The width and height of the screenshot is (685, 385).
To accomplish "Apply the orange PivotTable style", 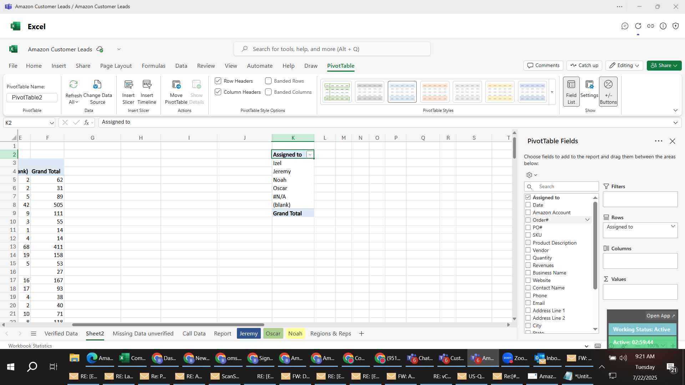I will [x=435, y=92].
